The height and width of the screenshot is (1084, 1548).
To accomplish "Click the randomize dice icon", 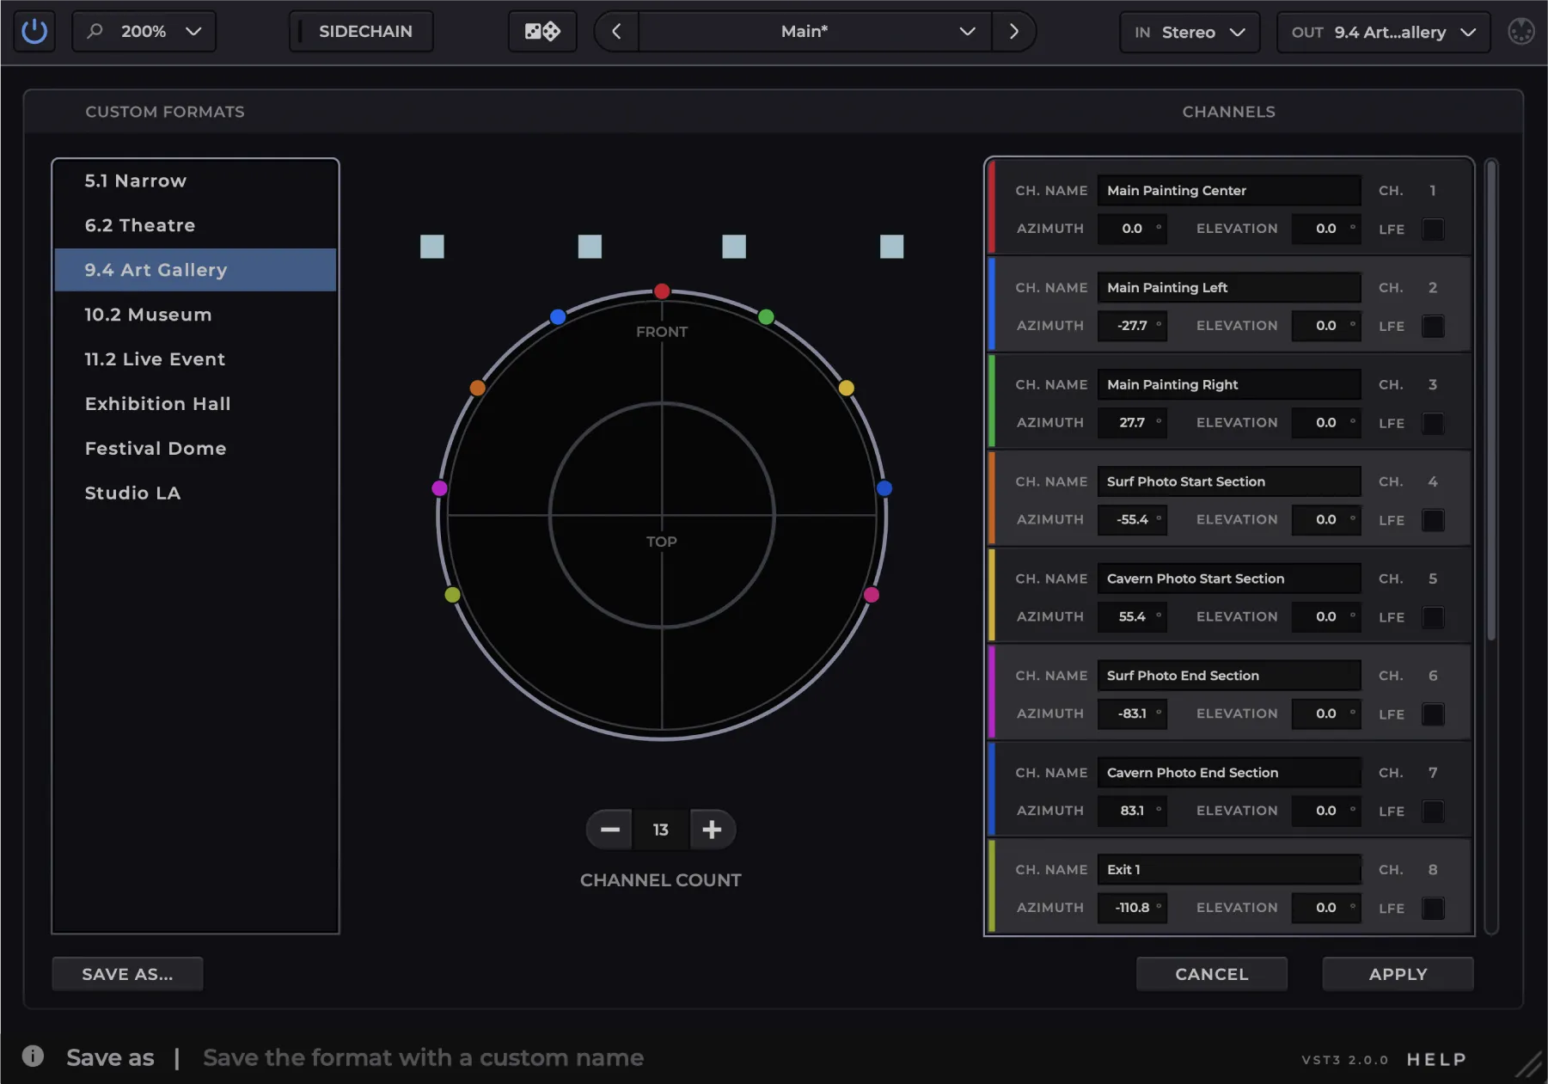I will (x=542, y=32).
